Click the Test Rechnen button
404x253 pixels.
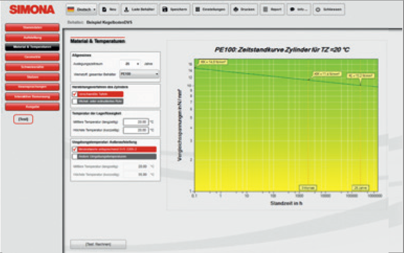(98, 244)
